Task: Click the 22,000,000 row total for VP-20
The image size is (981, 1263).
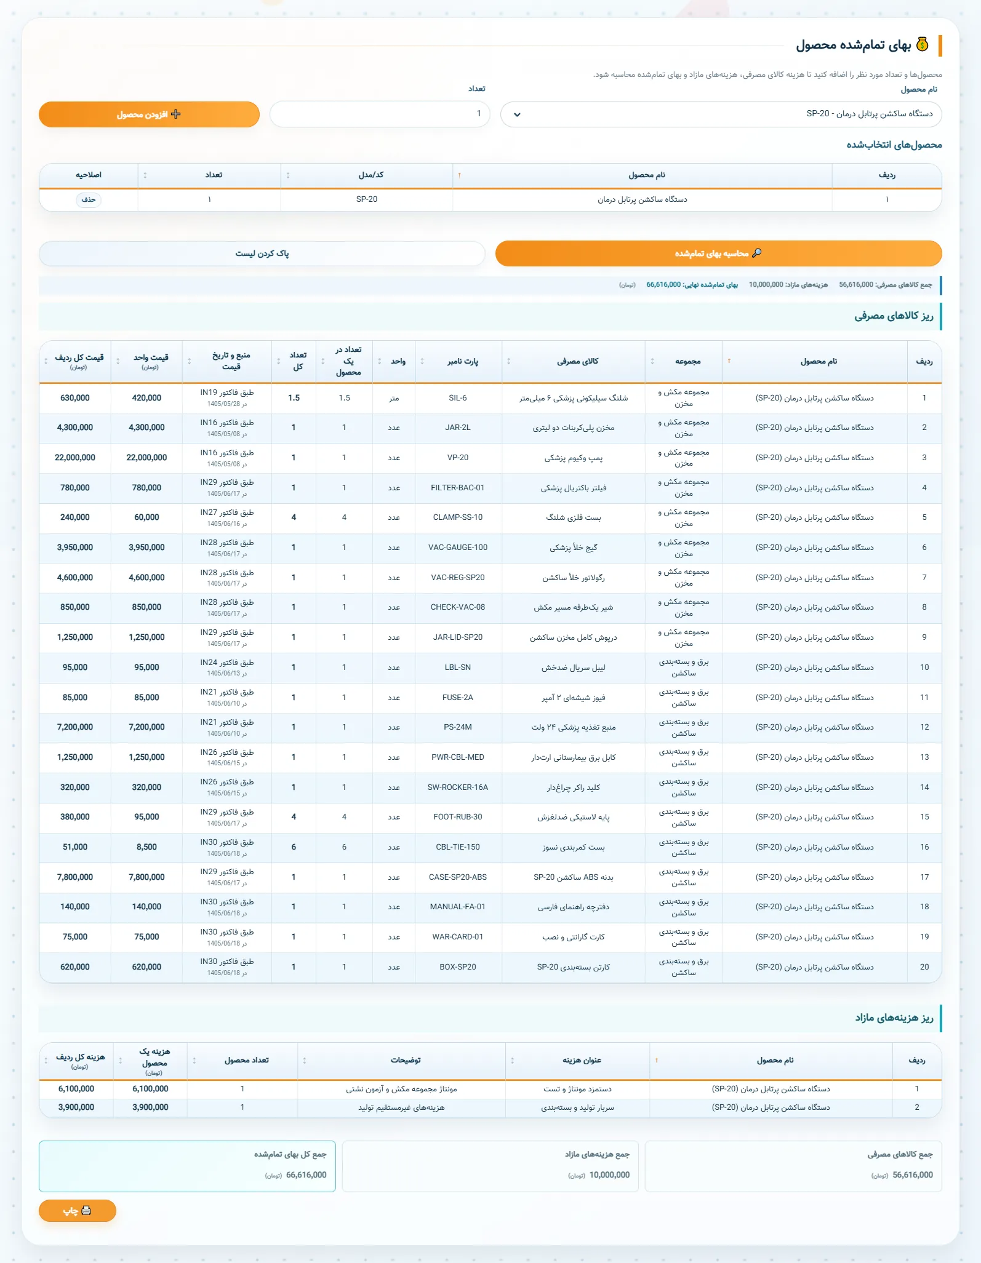Action: [75, 458]
